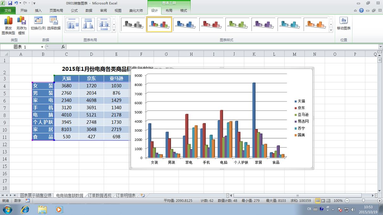This screenshot has height=215, width=383.
Task: Click in the formula bar input field
Action: coord(222,47)
